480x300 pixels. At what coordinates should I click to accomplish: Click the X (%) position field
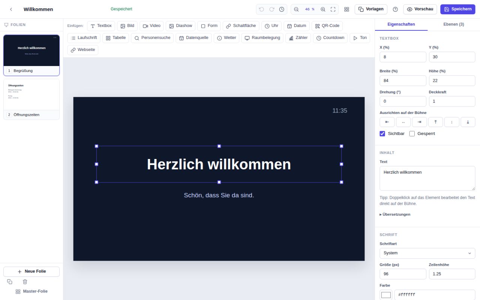click(x=403, y=57)
